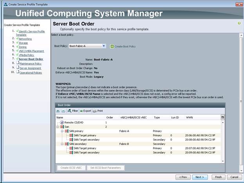Viewport: 244px width, 183px height.
Task: Click the vNIC/vHBA/iSCSI vNIC column header
Action: [136, 117]
